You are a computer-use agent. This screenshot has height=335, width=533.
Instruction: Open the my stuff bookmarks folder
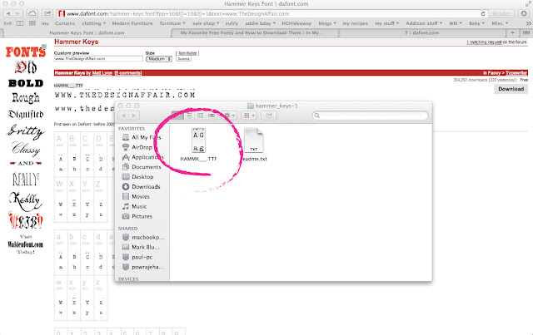[387, 23]
